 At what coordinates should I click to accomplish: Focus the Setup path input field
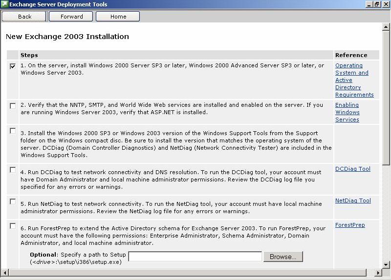[x=195, y=257]
